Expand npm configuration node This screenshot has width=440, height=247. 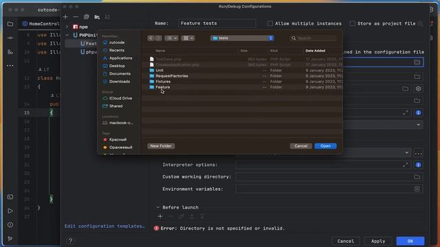point(67,27)
